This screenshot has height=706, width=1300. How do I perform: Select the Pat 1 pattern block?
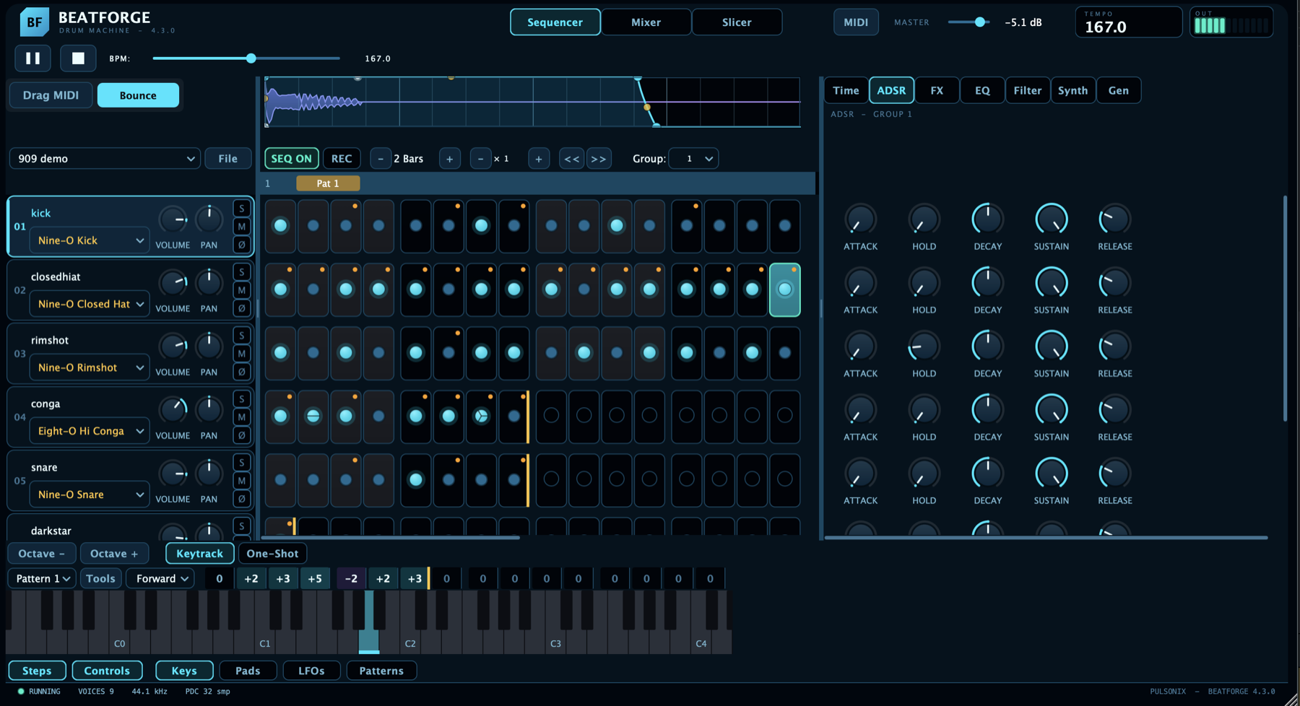pyautogui.click(x=328, y=183)
